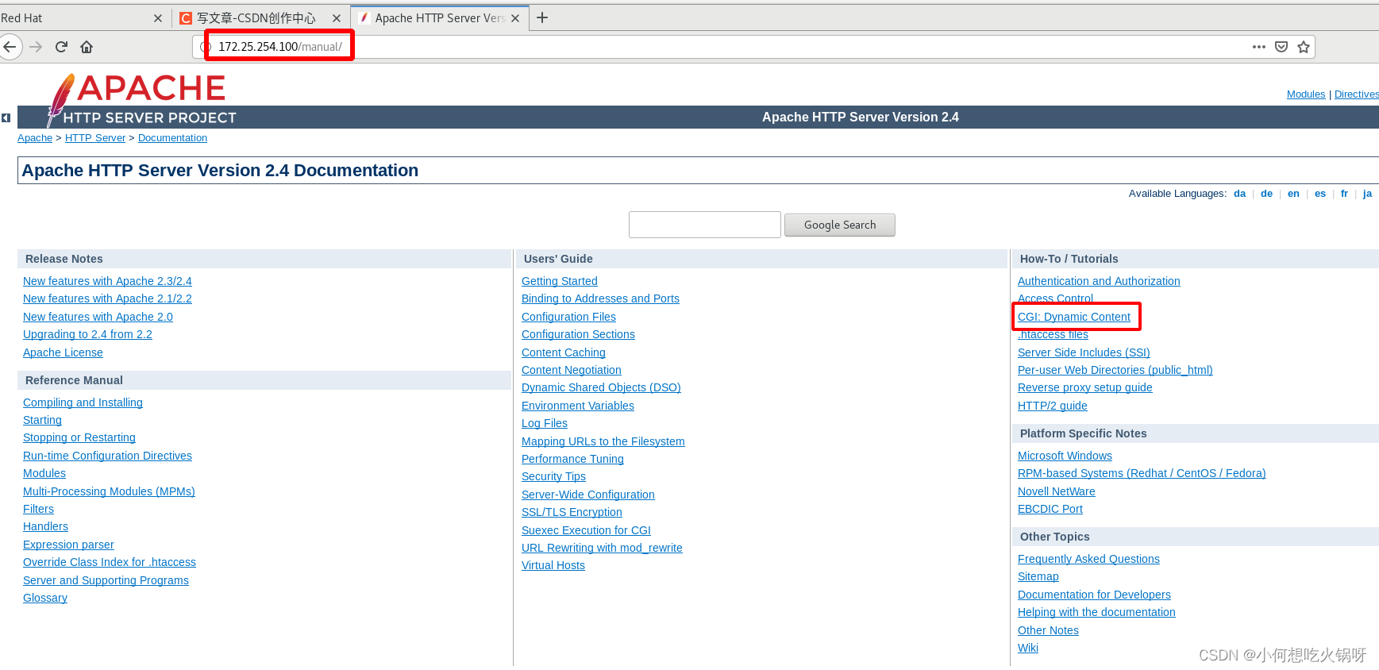Image resolution: width=1379 pixels, height=670 pixels.
Task: Follow the HTTP Server breadcrumb link
Action: (x=95, y=138)
